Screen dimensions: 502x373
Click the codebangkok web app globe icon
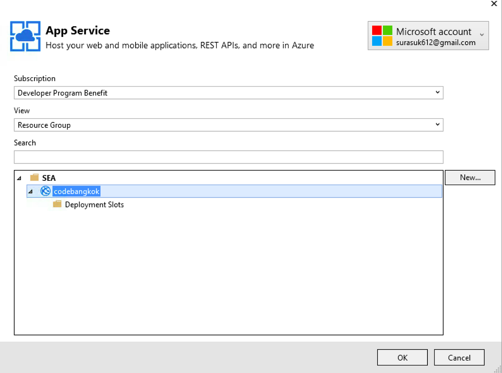coord(45,191)
